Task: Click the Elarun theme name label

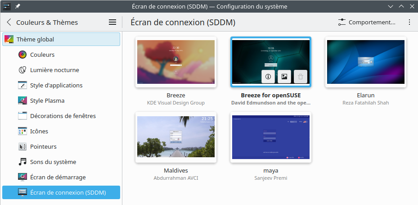Action: pos(366,96)
